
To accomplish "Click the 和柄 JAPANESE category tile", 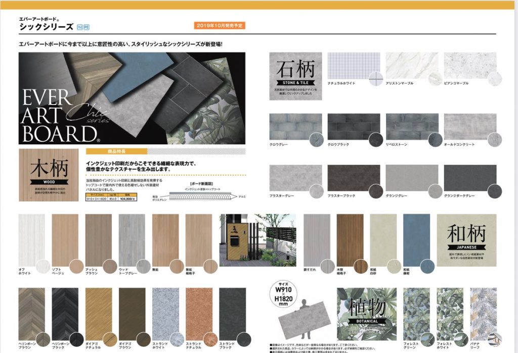I will 466,240.
